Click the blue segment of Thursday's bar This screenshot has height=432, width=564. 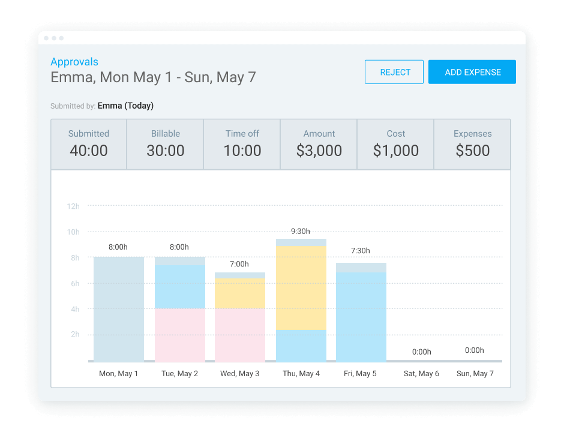pos(301,346)
